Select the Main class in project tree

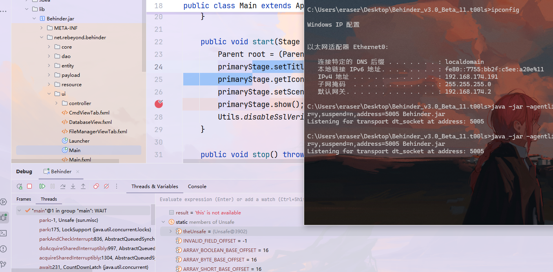78,150
